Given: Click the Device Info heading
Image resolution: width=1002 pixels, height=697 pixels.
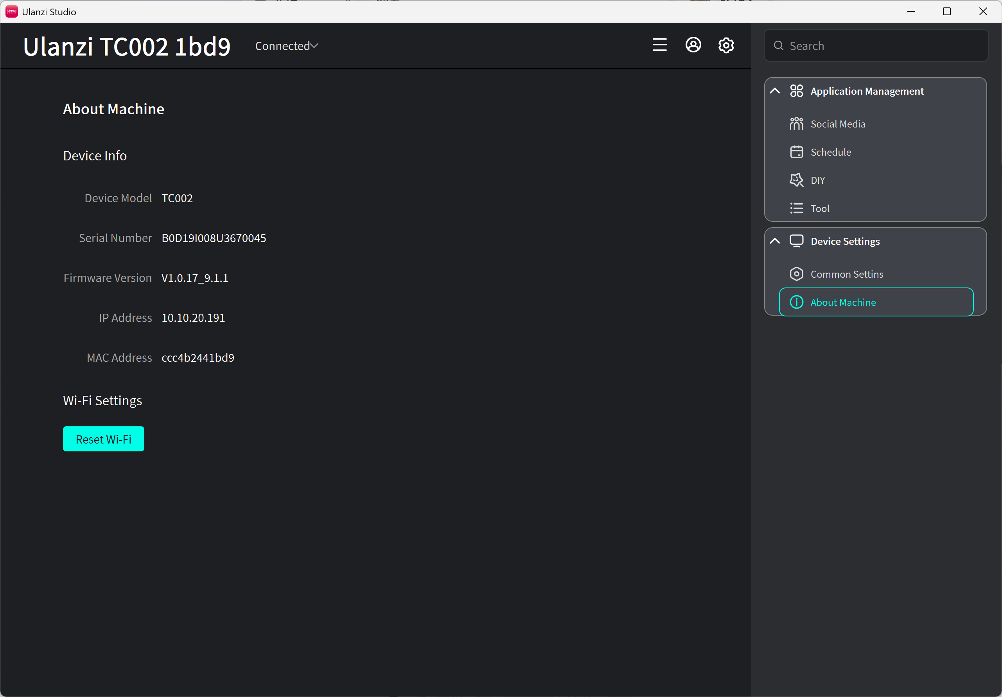Looking at the screenshot, I should tap(95, 156).
